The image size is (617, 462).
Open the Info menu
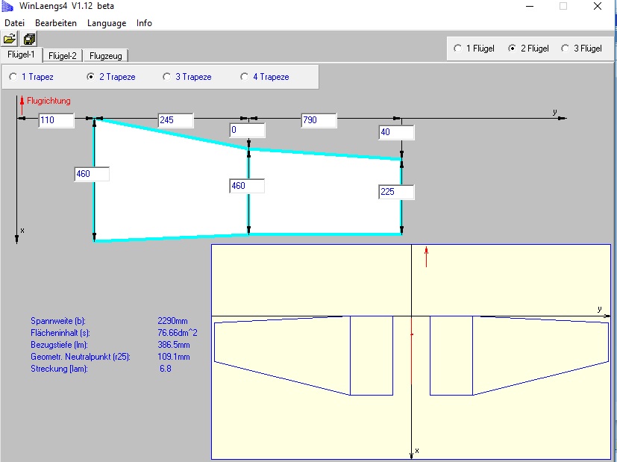coord(144,23)
